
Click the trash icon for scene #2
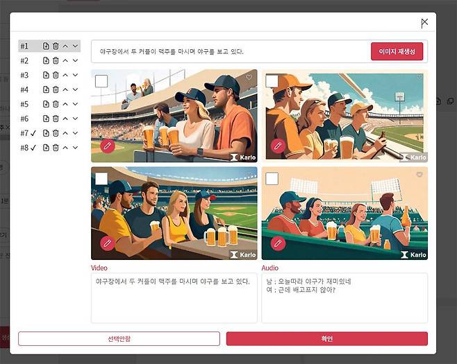tap(56, 60)
